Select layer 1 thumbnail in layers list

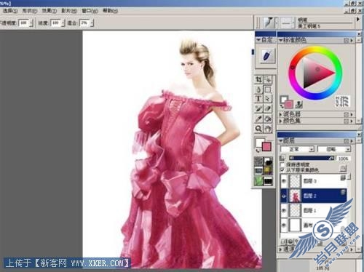point(296,210)
